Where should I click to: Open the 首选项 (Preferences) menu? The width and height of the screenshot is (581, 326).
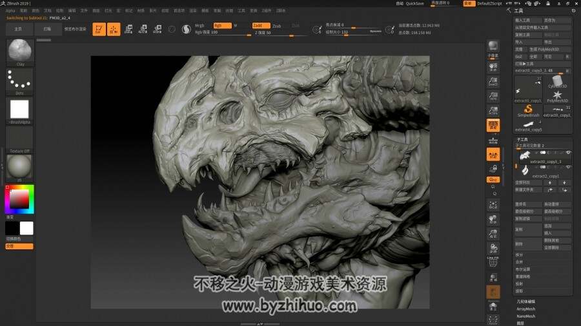pyautogui.click(x=179, y=11)
